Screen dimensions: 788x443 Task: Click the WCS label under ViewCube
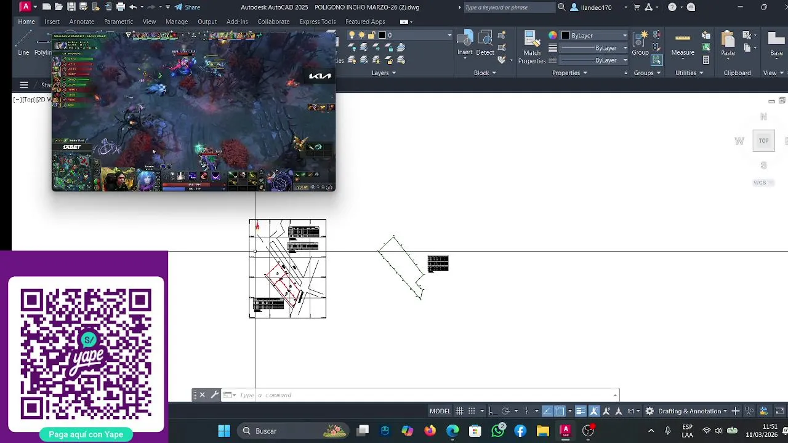tap(760, 183)
